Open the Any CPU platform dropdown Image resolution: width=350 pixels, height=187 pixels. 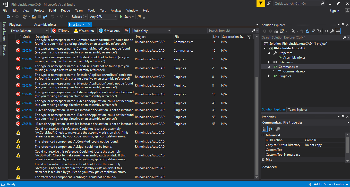(x=103, y=17)
